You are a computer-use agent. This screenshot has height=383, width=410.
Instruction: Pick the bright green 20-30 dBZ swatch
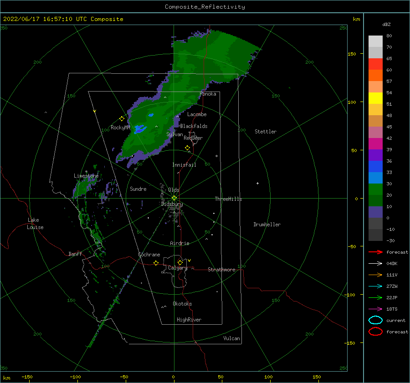point(375,189)
